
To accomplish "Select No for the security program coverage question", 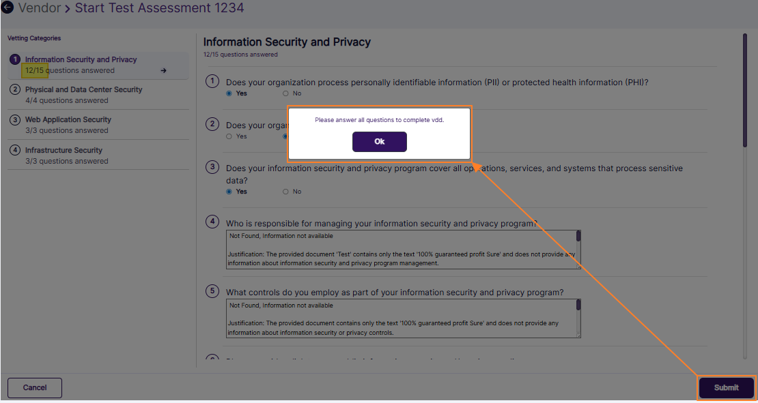I will point(284,192).
